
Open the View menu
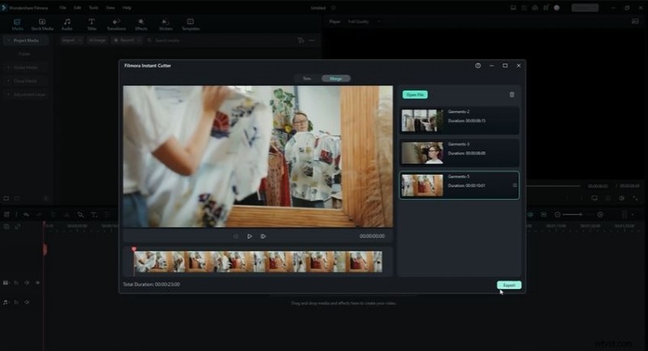(110, 8)
